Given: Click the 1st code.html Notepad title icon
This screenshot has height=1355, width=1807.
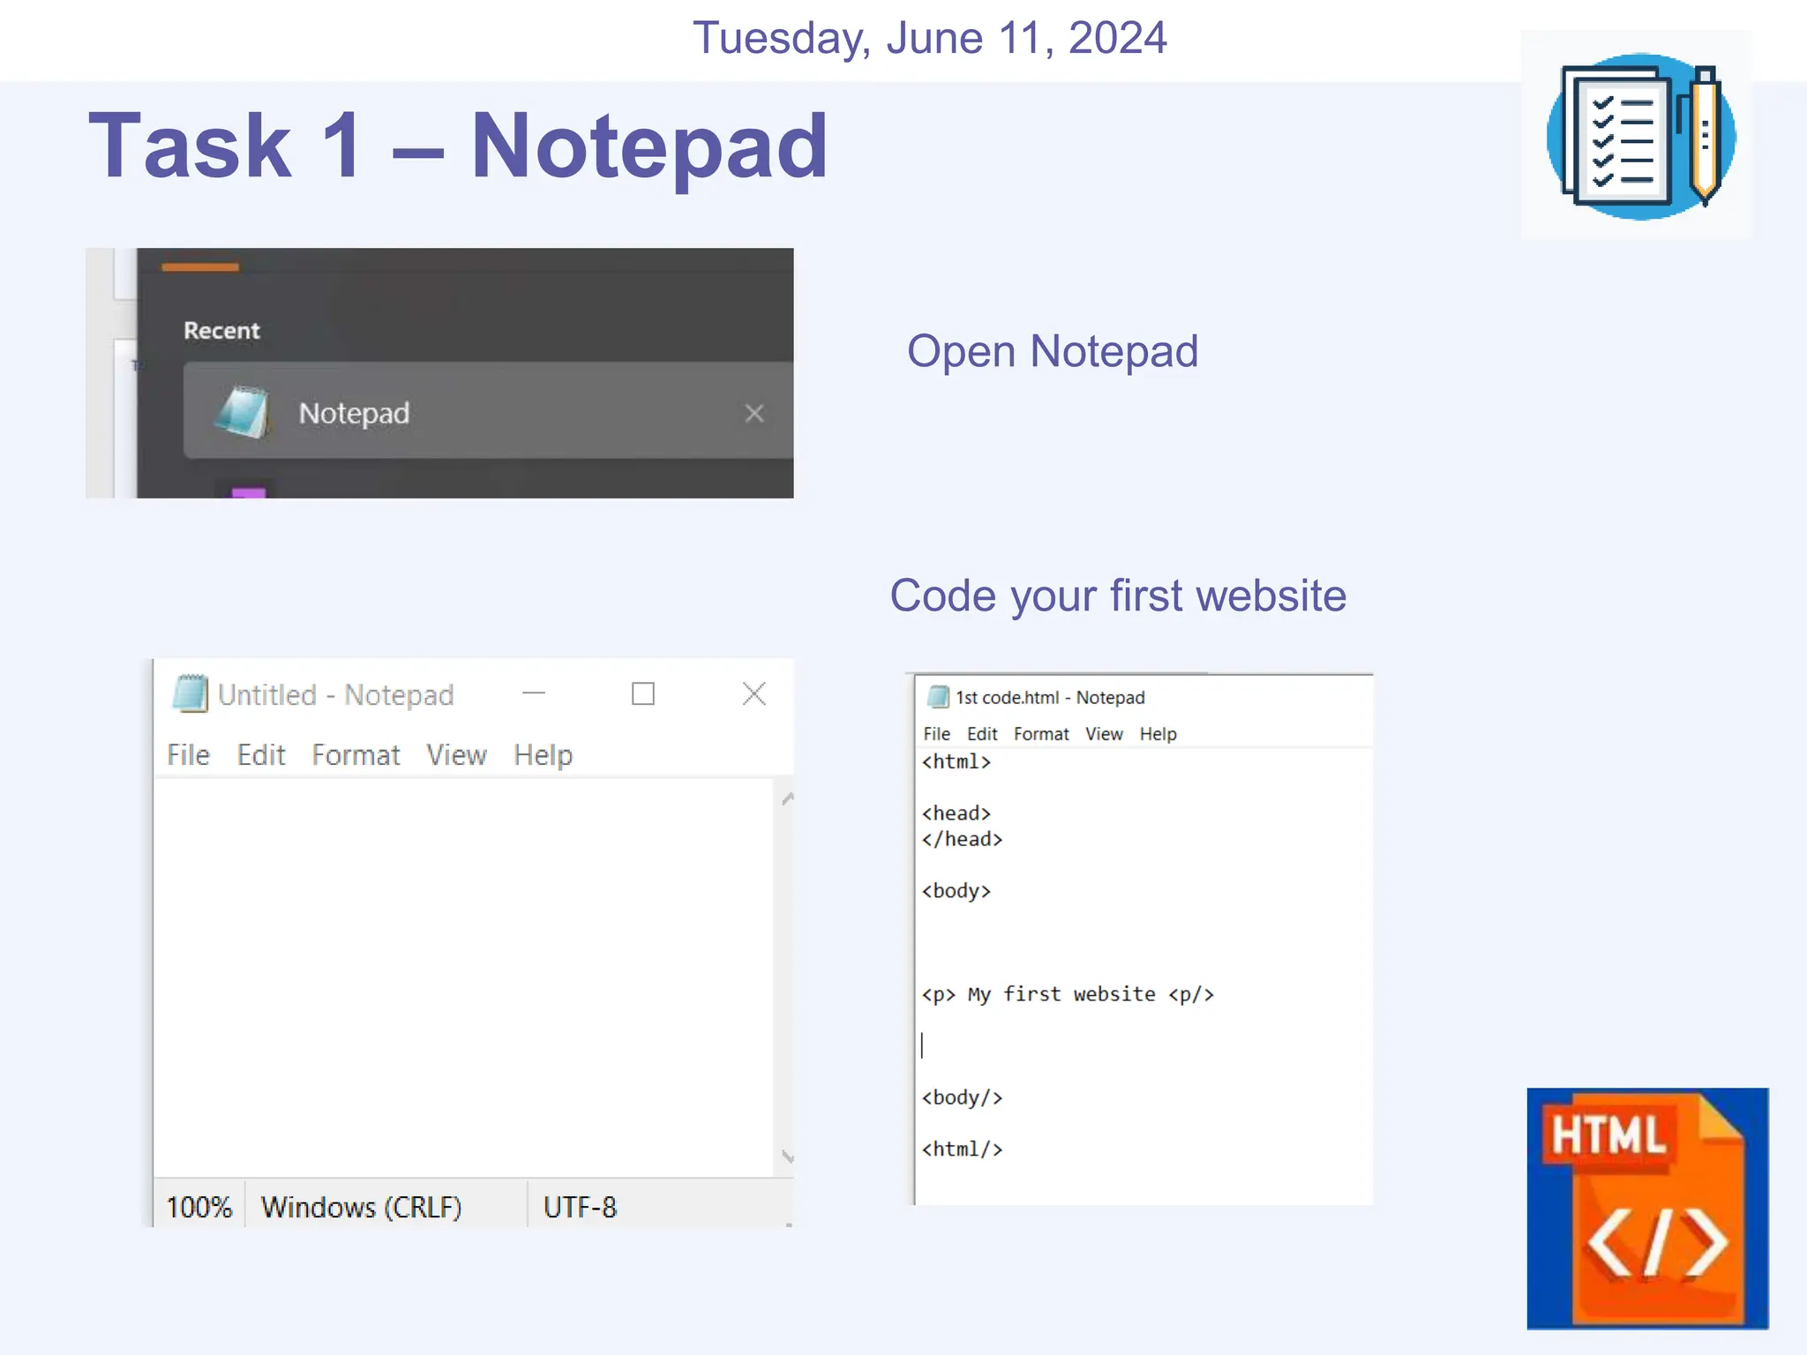Looking at the screenshot, I should [938, 697].
